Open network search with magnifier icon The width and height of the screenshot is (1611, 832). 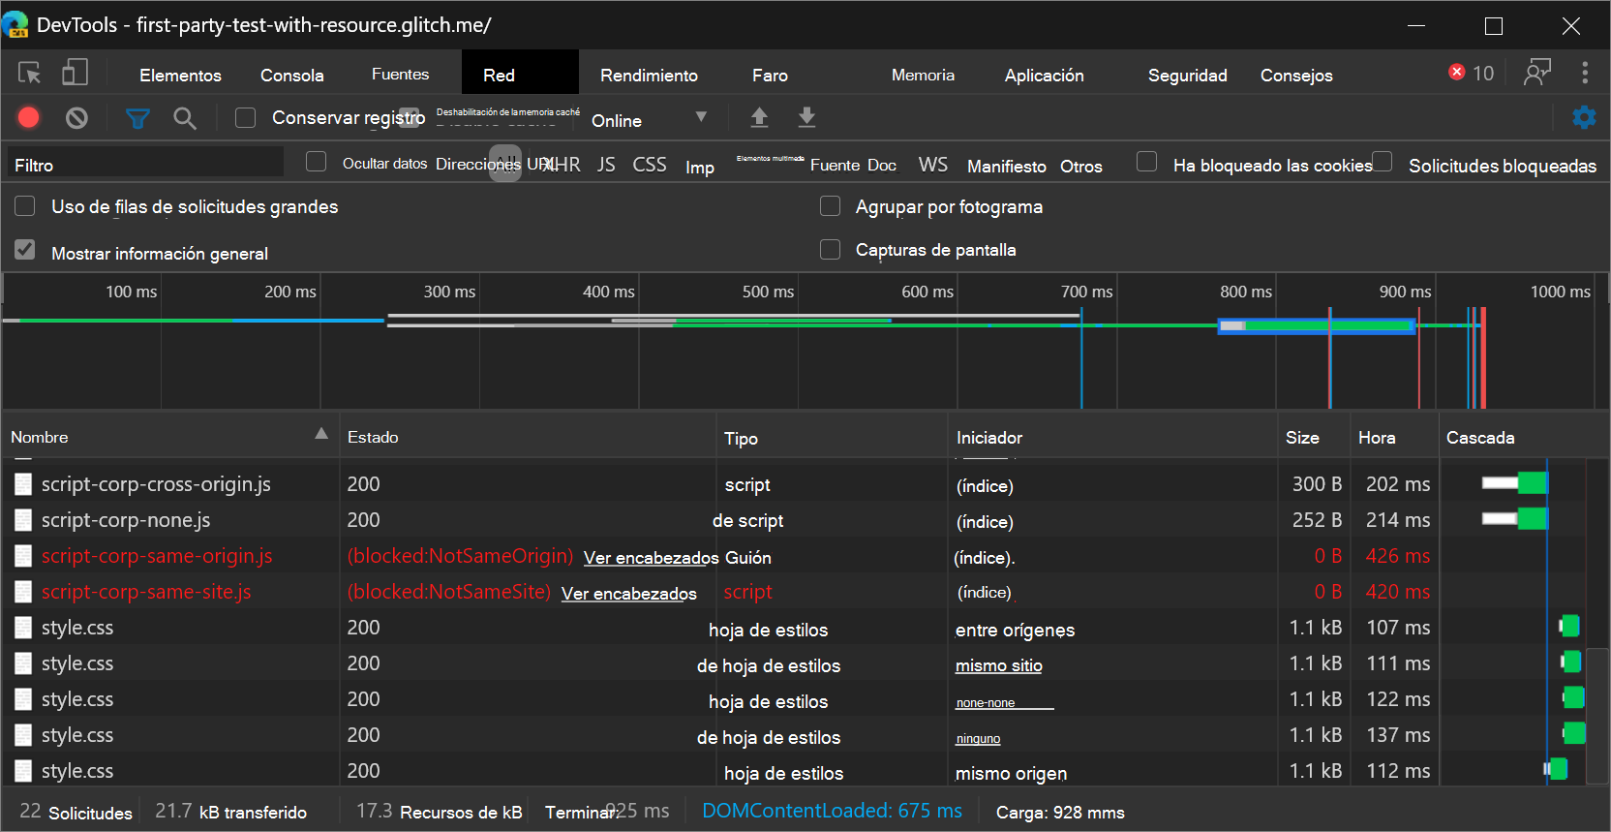coord(184,118)
